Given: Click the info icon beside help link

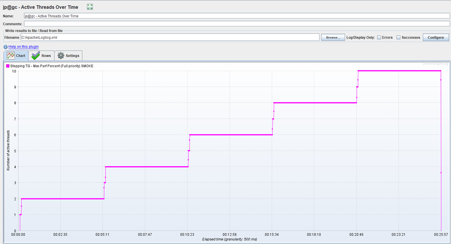Looking at the screenshot, I should click(6, 47).
